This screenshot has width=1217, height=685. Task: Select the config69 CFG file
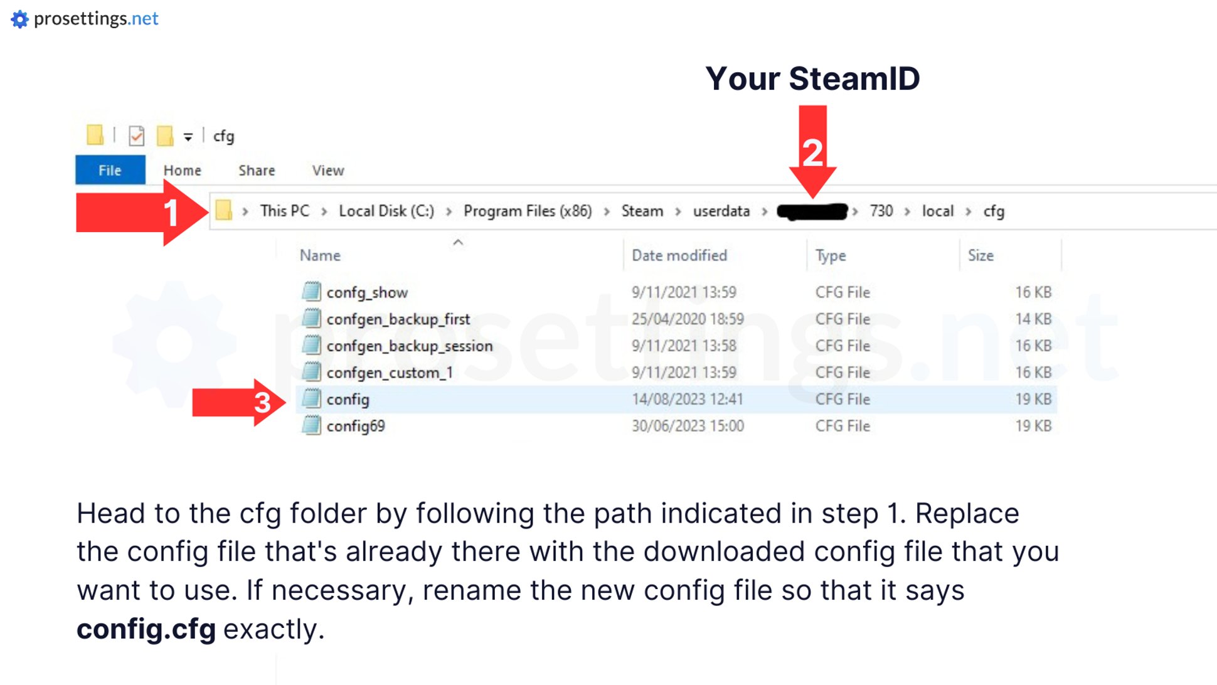[x=355, y=426]
